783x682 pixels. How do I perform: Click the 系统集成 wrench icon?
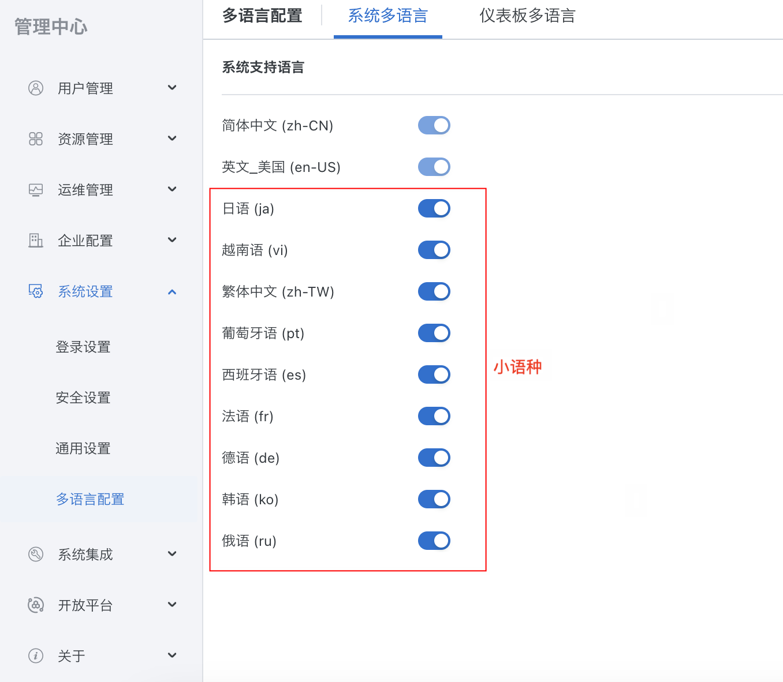click(x=36, y=554)
